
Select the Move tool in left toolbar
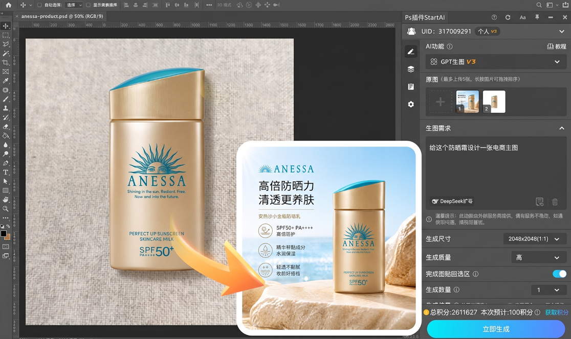6,26
